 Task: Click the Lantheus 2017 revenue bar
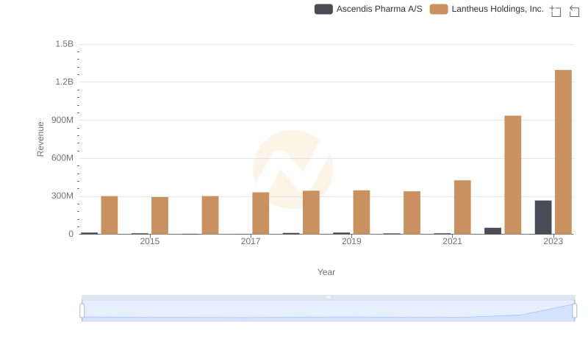[261, 213]
